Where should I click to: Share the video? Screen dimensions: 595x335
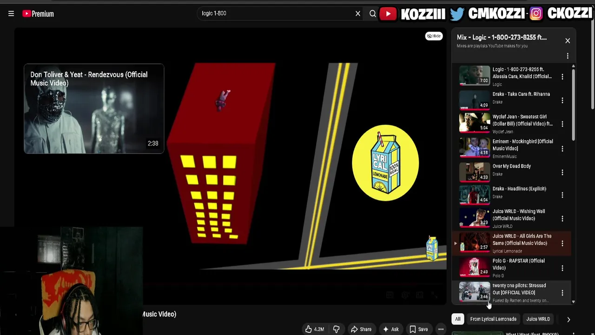(x=361, y=329)
